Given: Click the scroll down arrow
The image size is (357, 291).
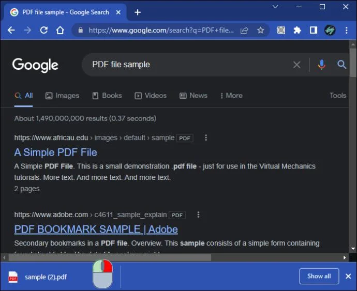Looking at the screenshot, I should click(353, 249).
